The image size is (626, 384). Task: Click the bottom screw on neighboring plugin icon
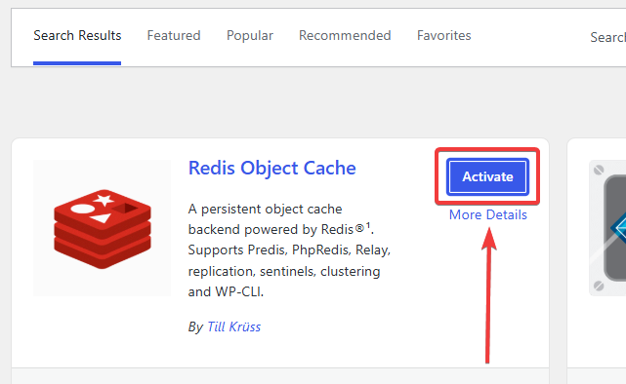(x=599, y=286)
